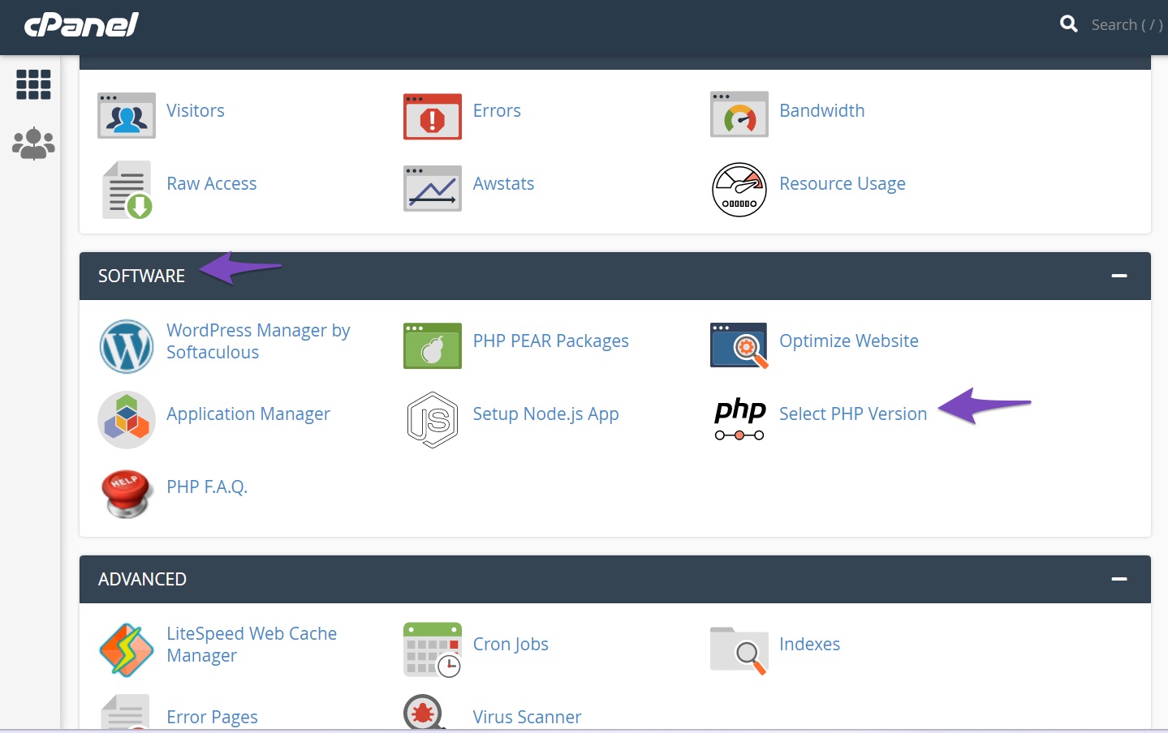Click the Bandwidth gauge icon
Screen dimensions: 1168x733
coord(739,114)
